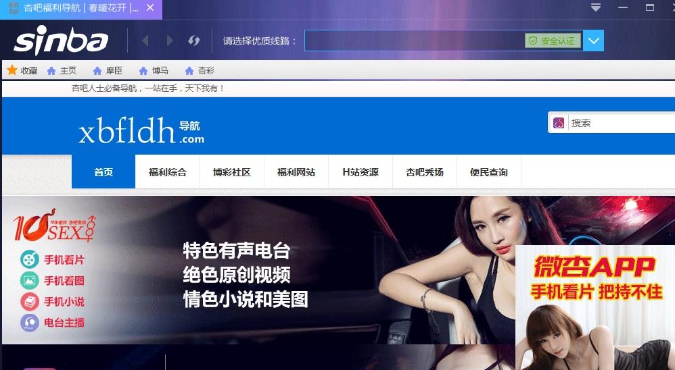675x370 pixels.
Task: Minimize the browser window
Action: pos(623,7)
